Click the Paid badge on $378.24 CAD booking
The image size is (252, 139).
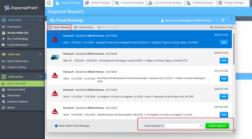coord(224,43)
